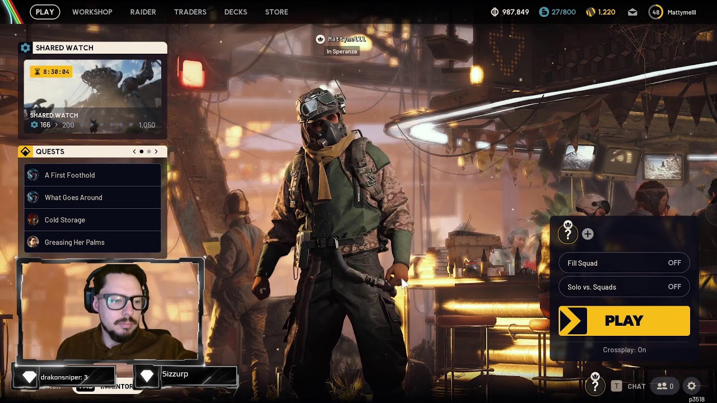Click the A First Foothold quest icon
The width and height of the screenshot is (717, 403).
tap(33, 175)
